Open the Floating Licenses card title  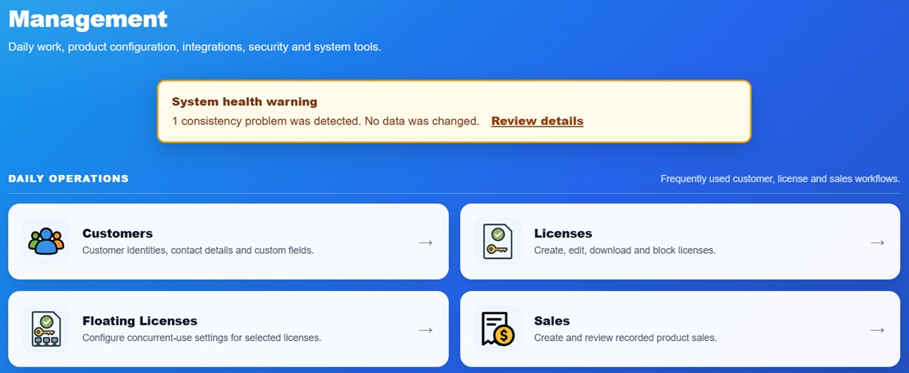(x=140, y=321)
